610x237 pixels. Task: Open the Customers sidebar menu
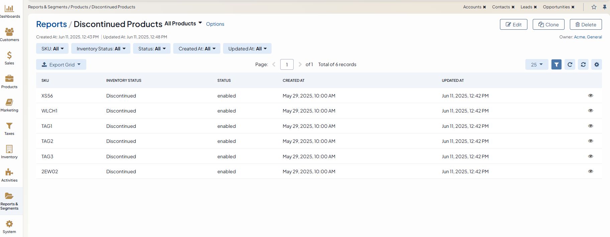(x=9, y=35)
